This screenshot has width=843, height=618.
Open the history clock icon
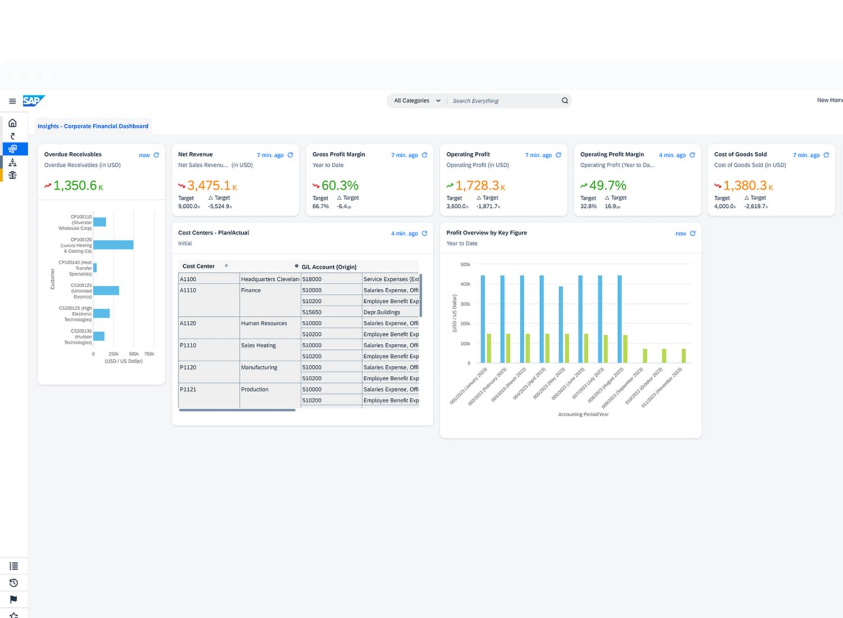[13, 583]
